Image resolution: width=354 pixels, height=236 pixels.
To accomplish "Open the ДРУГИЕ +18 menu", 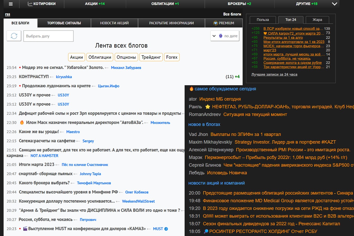I will tap(307, 4).
